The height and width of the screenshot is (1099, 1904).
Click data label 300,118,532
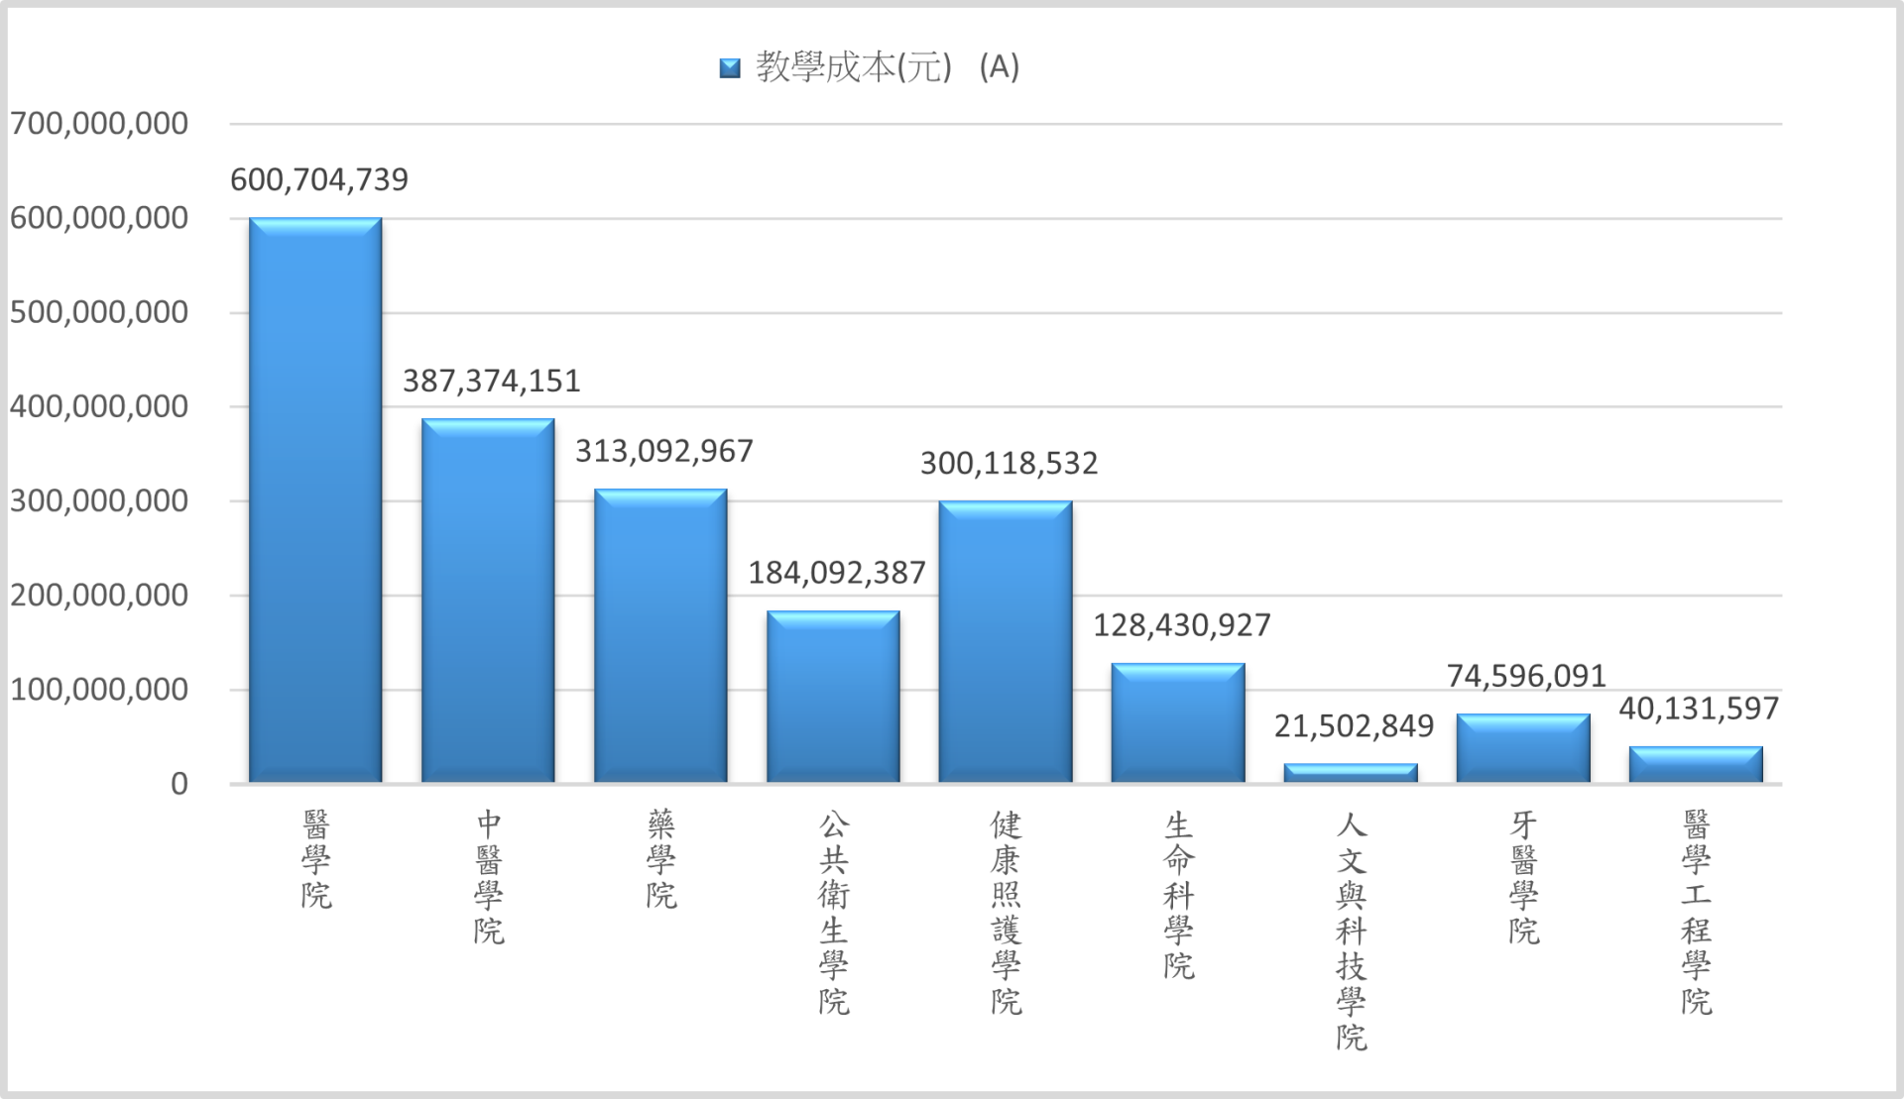coord(1010,463)
